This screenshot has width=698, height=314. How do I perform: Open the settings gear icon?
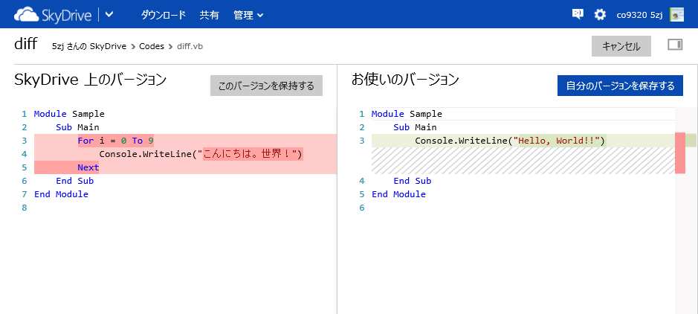[x=600, y=15]
